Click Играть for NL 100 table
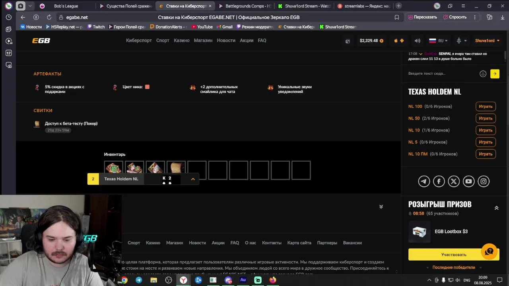Screen dimensions: 509x286 coord(486,106)
